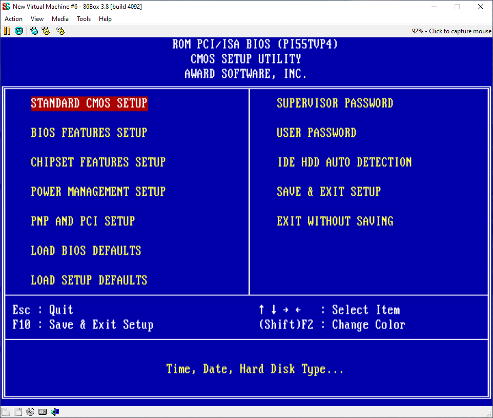Screen dimensions: 493x418
Task: Click the first floppy drive status icon
Action: coord(6,412)
